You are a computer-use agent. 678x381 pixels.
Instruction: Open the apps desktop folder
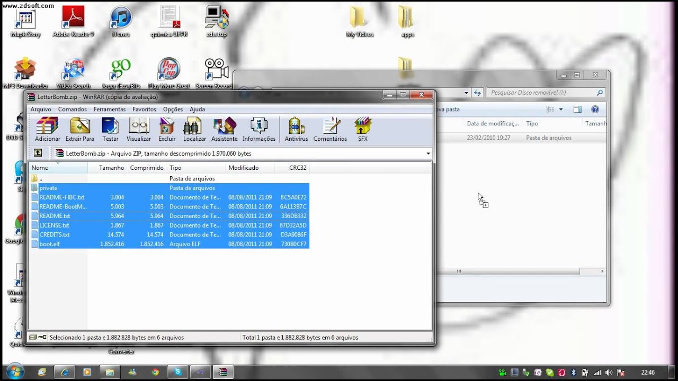click(x=407, y=22)
